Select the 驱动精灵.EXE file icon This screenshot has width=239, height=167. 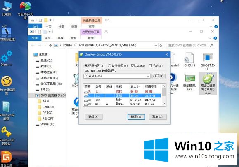[x=189, y=82]
